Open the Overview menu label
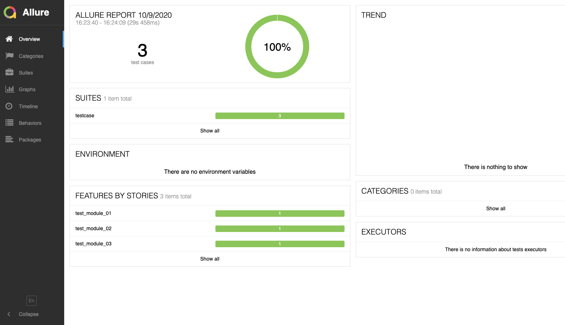 [x=29, y=39]
